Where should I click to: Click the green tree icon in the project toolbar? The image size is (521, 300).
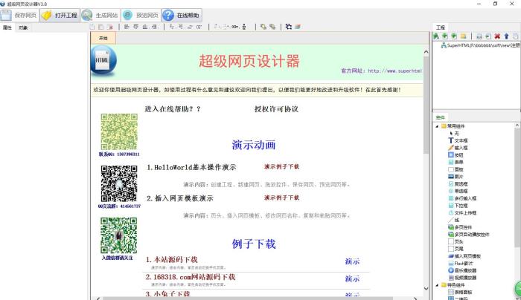(x=436, y=36)
